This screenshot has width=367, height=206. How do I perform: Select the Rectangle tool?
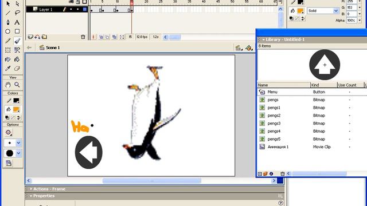pyautogui.click(x=17, y=31)
